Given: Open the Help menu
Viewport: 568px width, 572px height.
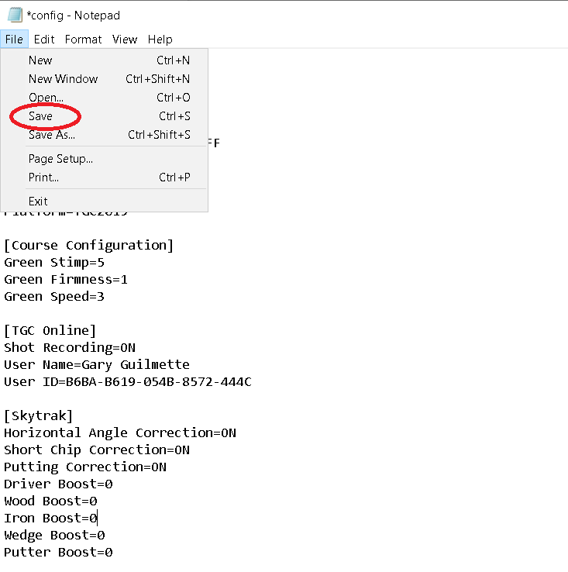Looking at the screenshot, I should (160, 39).
